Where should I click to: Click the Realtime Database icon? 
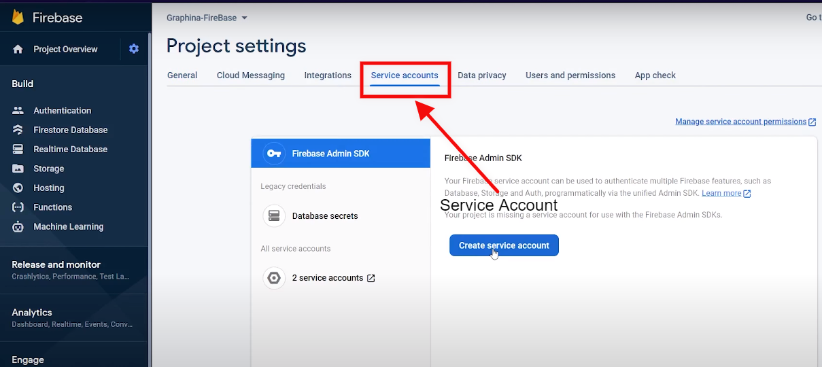[x=18, y=149]
